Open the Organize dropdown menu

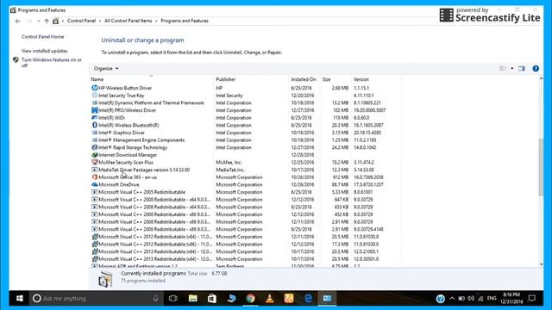[106, 69]
